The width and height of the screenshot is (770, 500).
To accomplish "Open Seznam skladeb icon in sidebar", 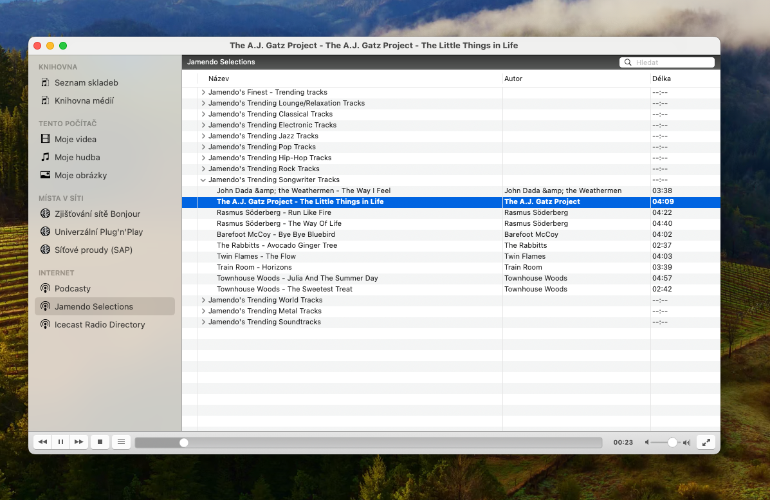I will [x=45, y=82].
